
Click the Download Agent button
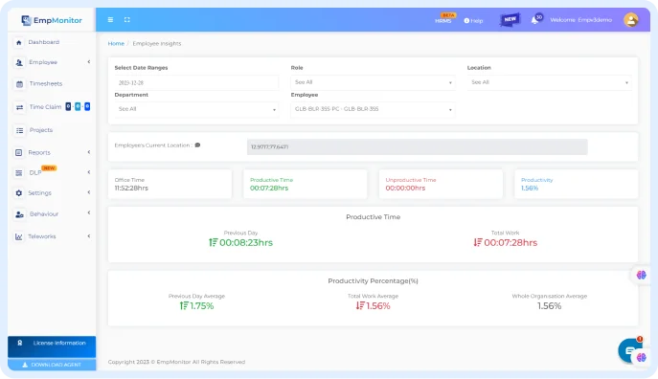(52, 365)
